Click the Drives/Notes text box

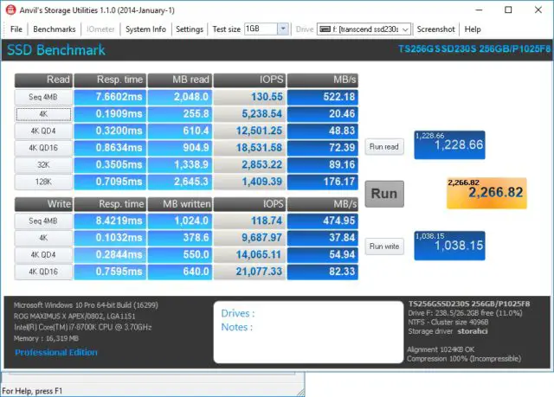308,332
